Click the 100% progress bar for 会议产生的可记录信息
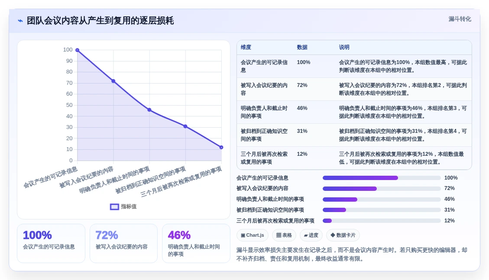489x280 pixels. [382, 178]
